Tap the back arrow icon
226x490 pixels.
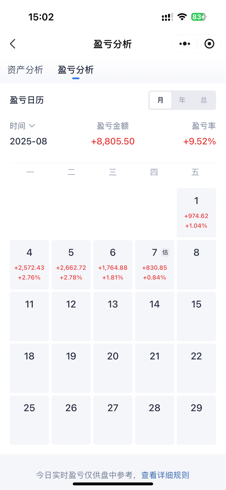point(13,44)
